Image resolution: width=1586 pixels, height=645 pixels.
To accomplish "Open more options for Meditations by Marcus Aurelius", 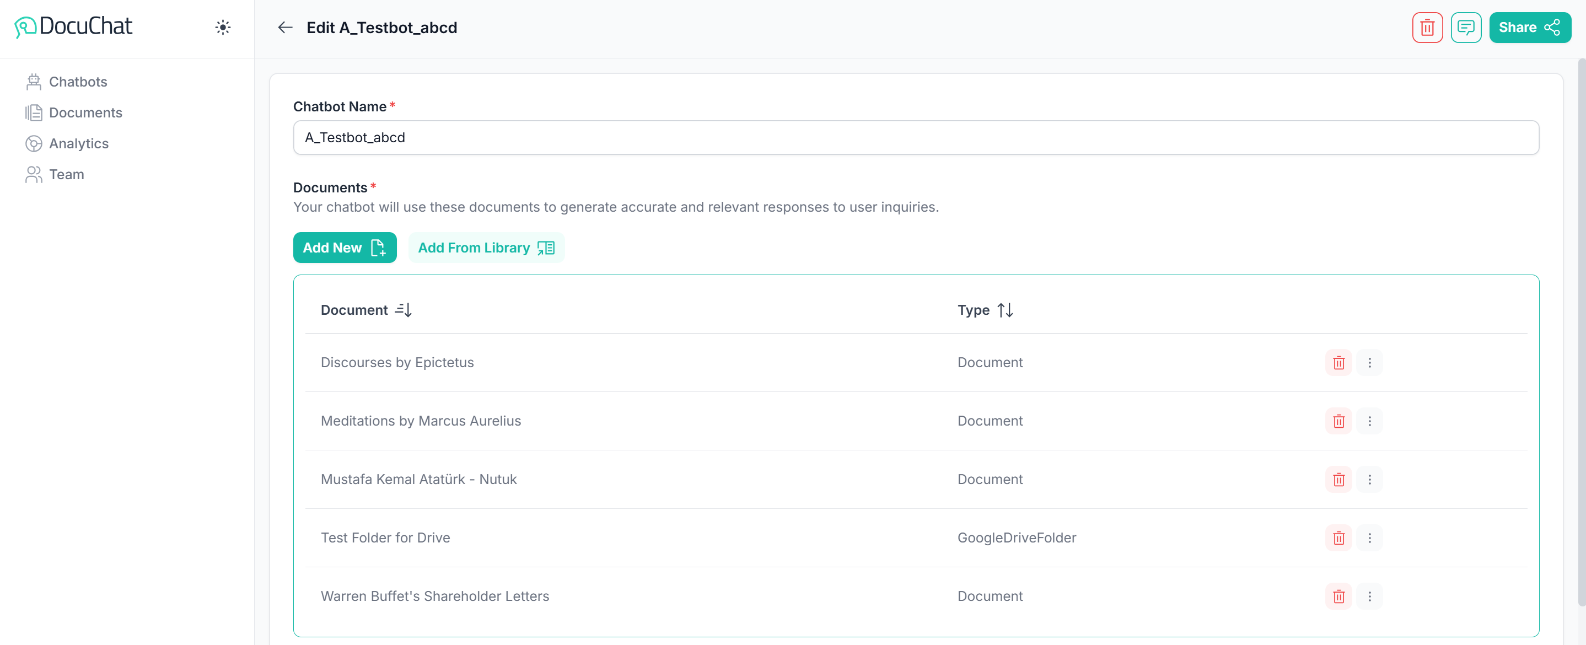I will pyautogui.click(x=1369, y=421).
